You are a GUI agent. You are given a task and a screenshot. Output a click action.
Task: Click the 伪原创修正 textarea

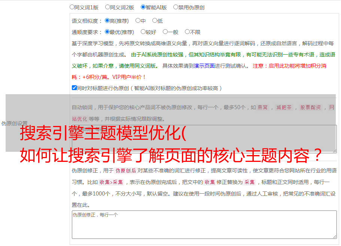(x=204, y=225)
